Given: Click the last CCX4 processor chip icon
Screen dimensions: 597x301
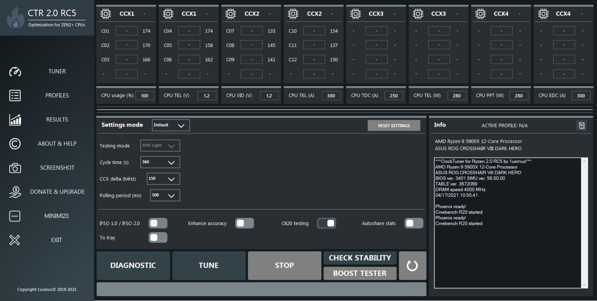Looking at the screenshot, I should click(543, 13).
